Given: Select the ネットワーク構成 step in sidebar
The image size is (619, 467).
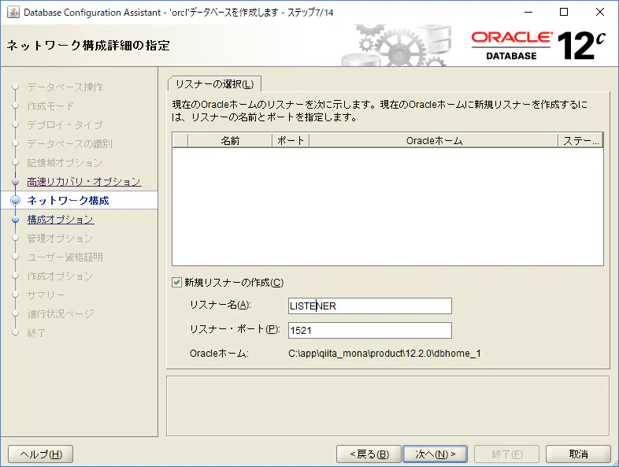Looking at the screenshot, I should 68,201.
